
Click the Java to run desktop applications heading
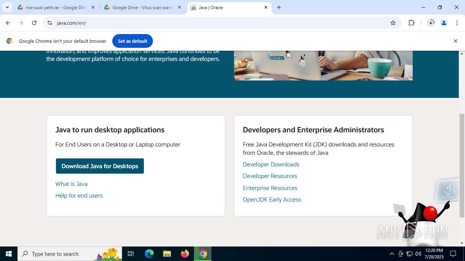(110, 130)
